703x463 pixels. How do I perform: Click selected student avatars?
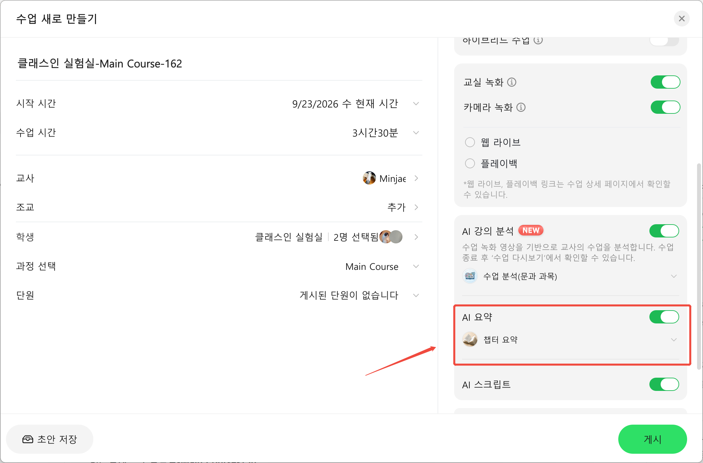391,237
